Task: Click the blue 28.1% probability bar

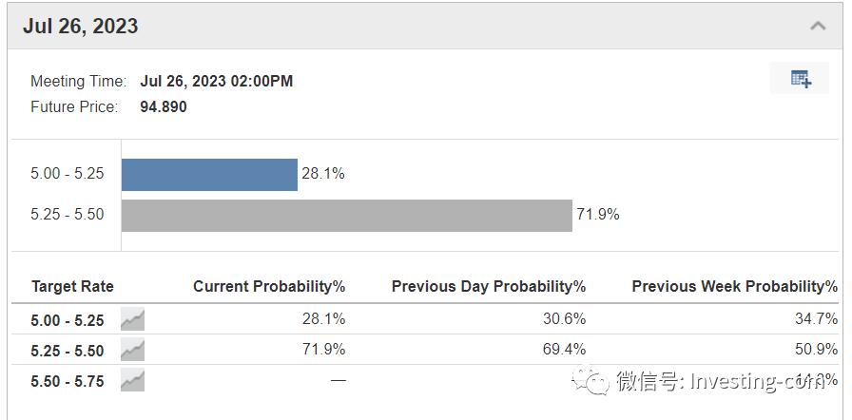Action: pyautogui.click(x=209, y=175)
